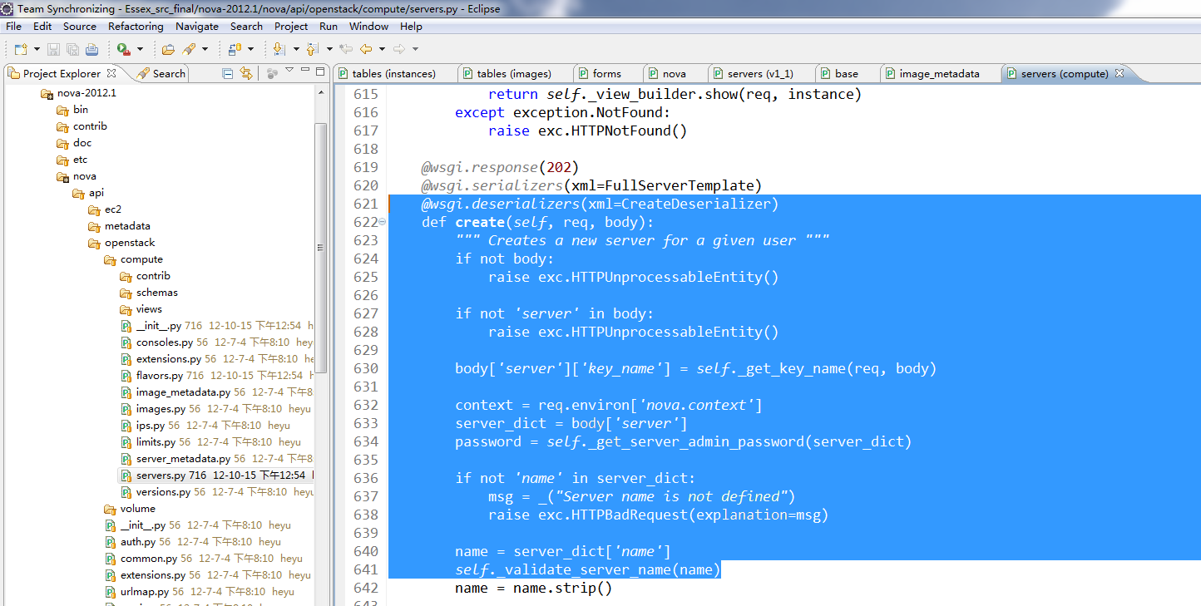Select servers.py in the explorer
Image resolution: width=1201 pixels, height=606 pixels.
(x=161, y=475)
